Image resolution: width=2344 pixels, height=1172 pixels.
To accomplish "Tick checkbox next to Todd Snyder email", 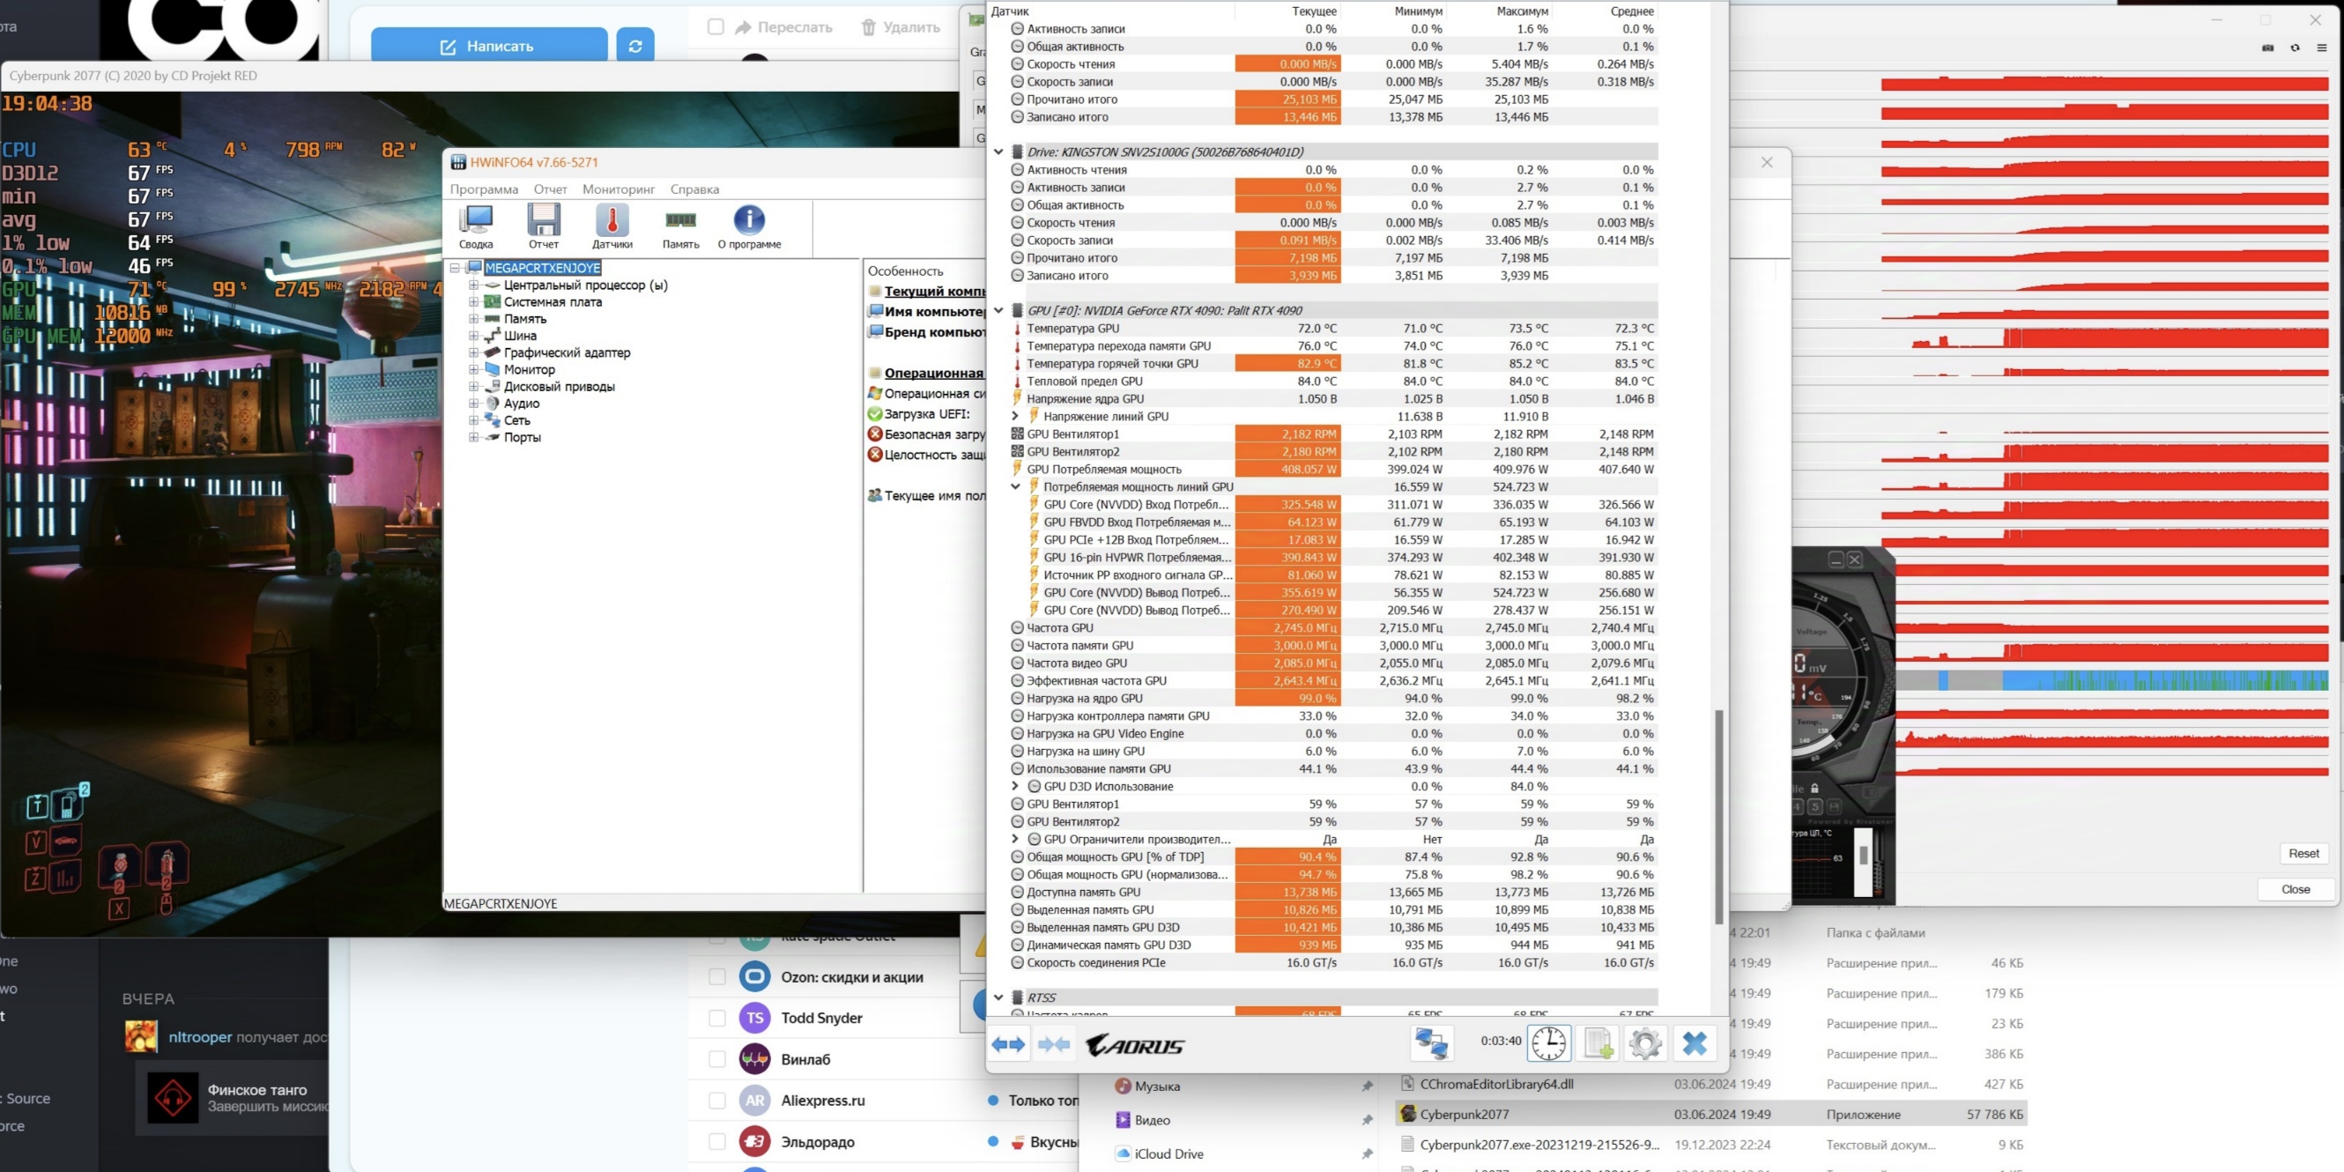I will [717, 1017].
